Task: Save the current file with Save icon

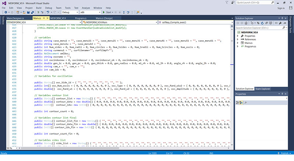Action: tap(28, 12)
